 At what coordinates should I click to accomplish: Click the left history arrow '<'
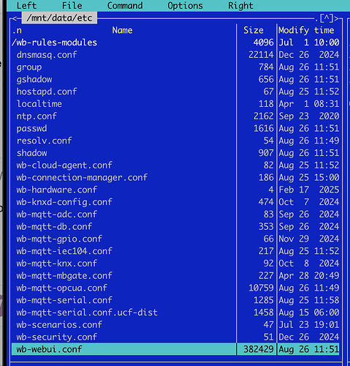point(15,18)
